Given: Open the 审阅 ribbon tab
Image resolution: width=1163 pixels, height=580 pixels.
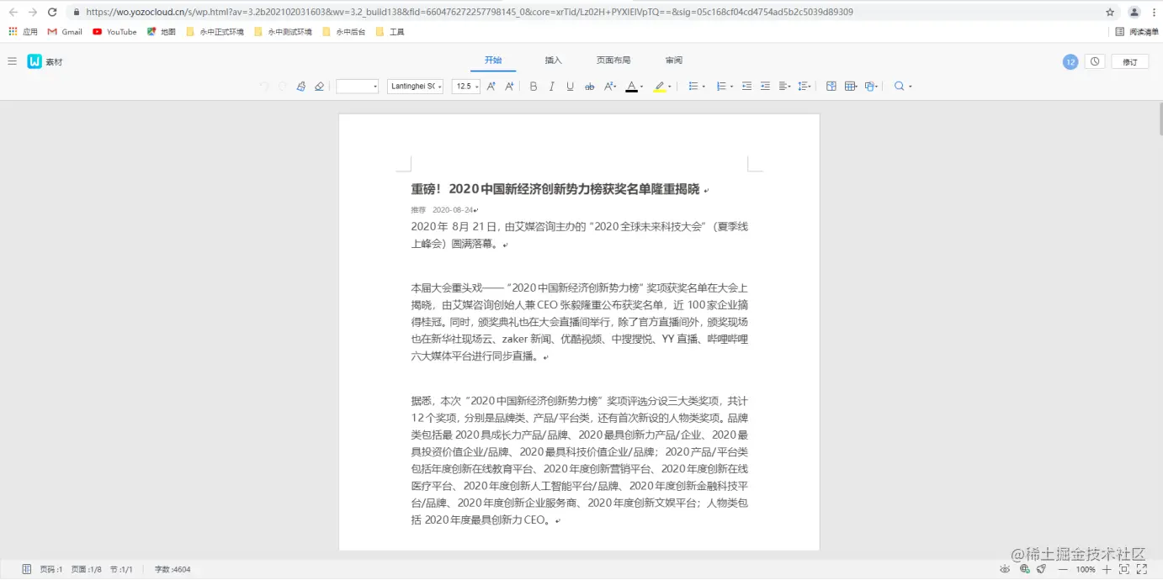Looking at the screenshot, I should 673,60.
